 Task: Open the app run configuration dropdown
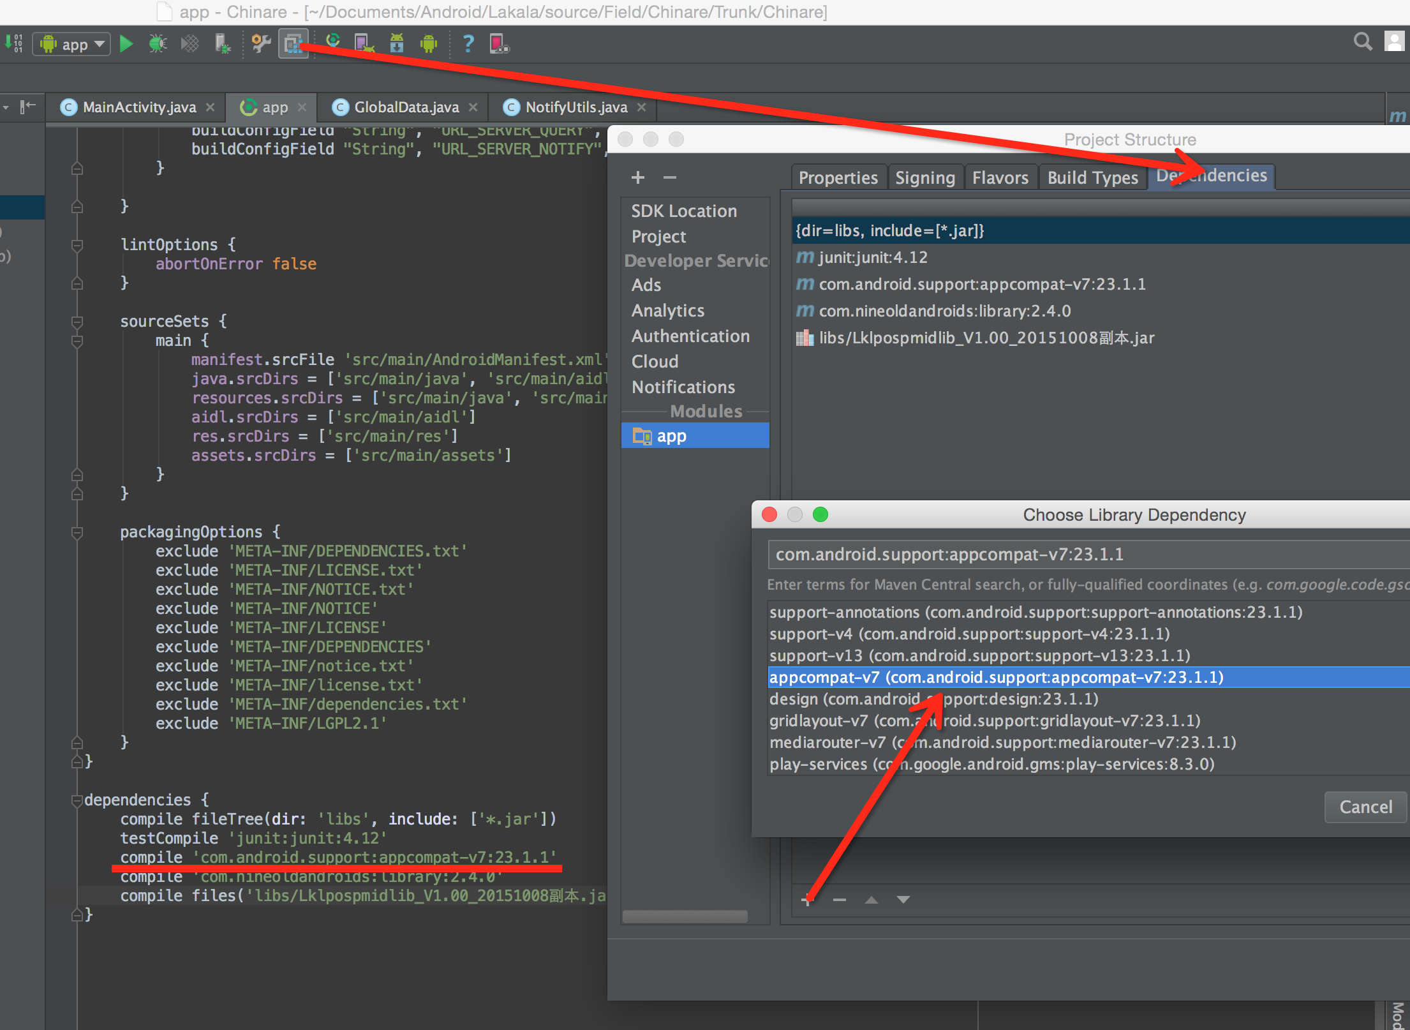71,44
